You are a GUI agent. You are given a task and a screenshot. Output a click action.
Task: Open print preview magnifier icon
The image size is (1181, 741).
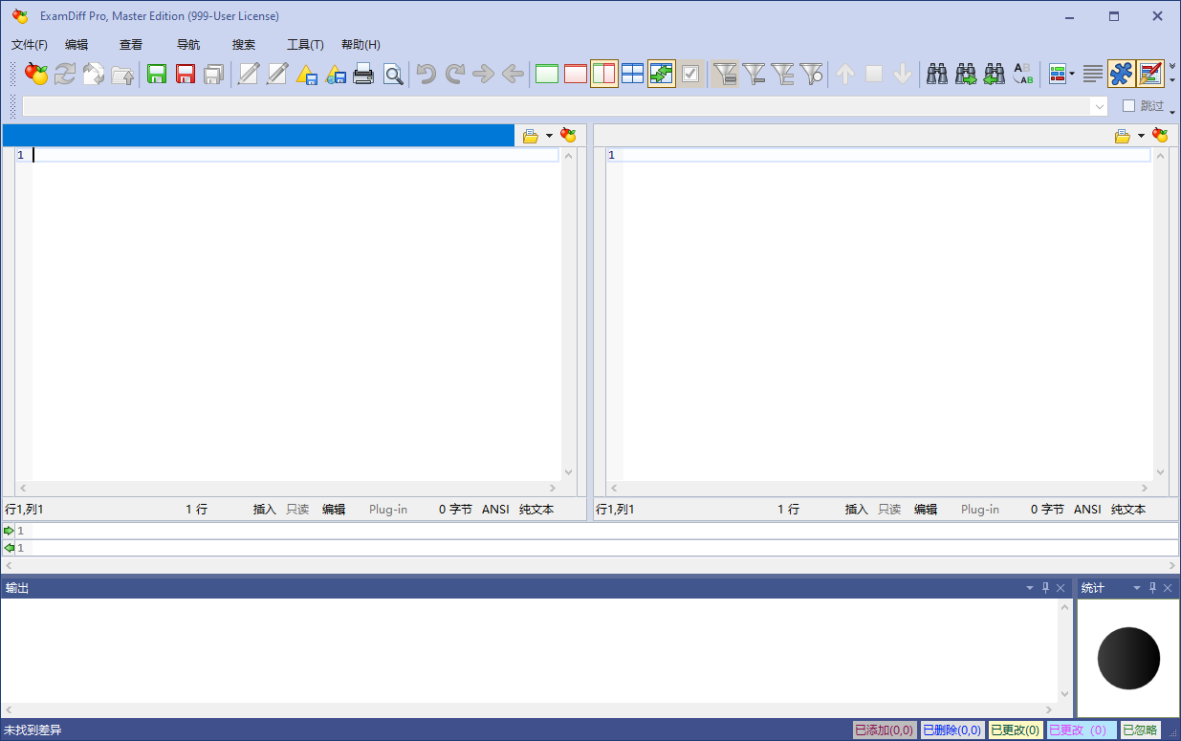(393, 74)
